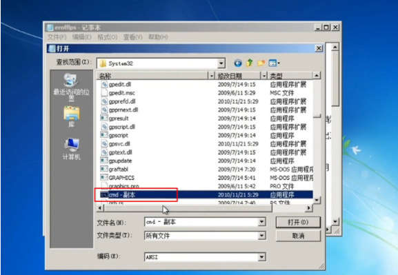Open the 格式(O) menu in Notepad
This screenshot has height=275, width=398.
pos(108,37)
